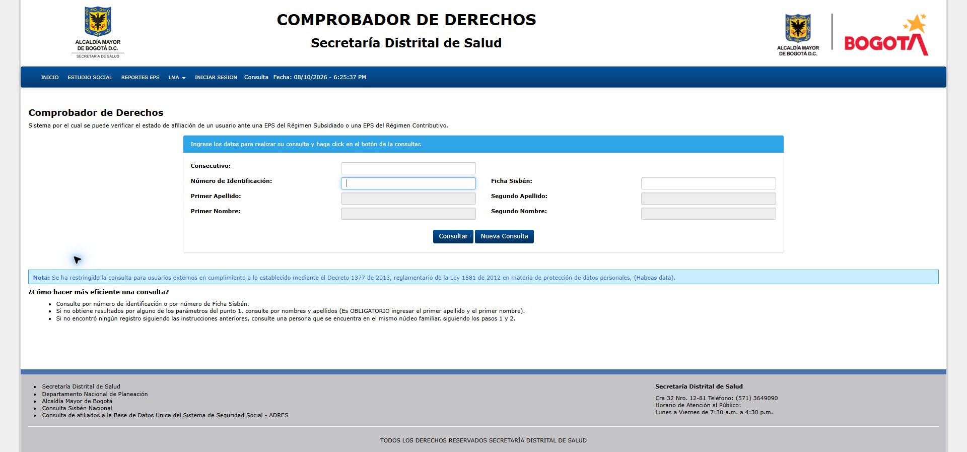The width and height of the screenshot is (967, 452).
Task: Open the ESTUDIO SOCIAL menu item
Action: (90, 78)
